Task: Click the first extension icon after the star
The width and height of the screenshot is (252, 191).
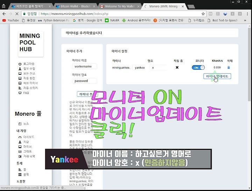Action: [x=211, y=14]
